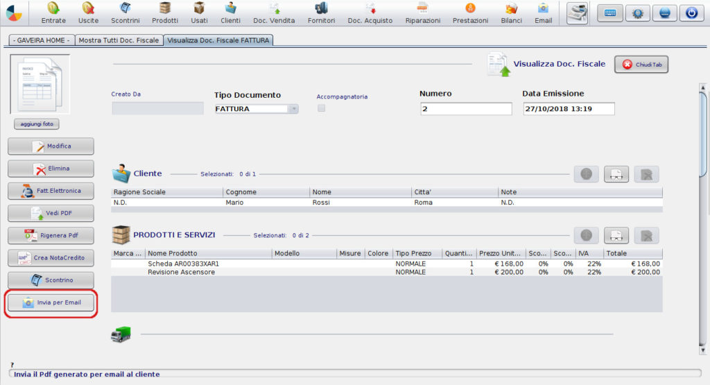Click the green delivery truck icon
The height and width of the screenshot is (385, 710).
tap(121, 334)
